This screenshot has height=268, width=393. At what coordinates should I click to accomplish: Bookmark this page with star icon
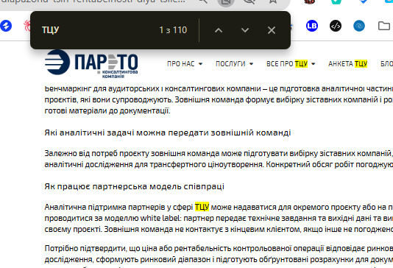coord(273,1)
